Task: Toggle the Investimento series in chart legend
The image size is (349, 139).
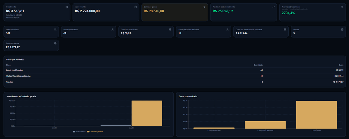Action: [79, 132]
